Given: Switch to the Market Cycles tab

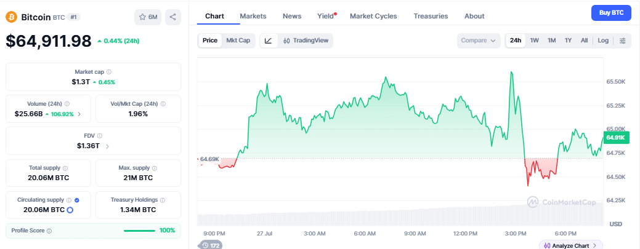Looking at the screenshot, I should 373,17.
